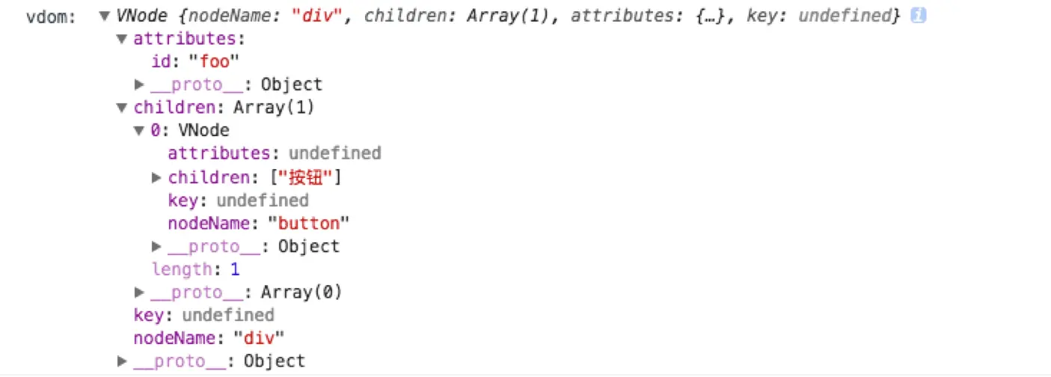Select key: undefined above nodeName "div"

203,315
